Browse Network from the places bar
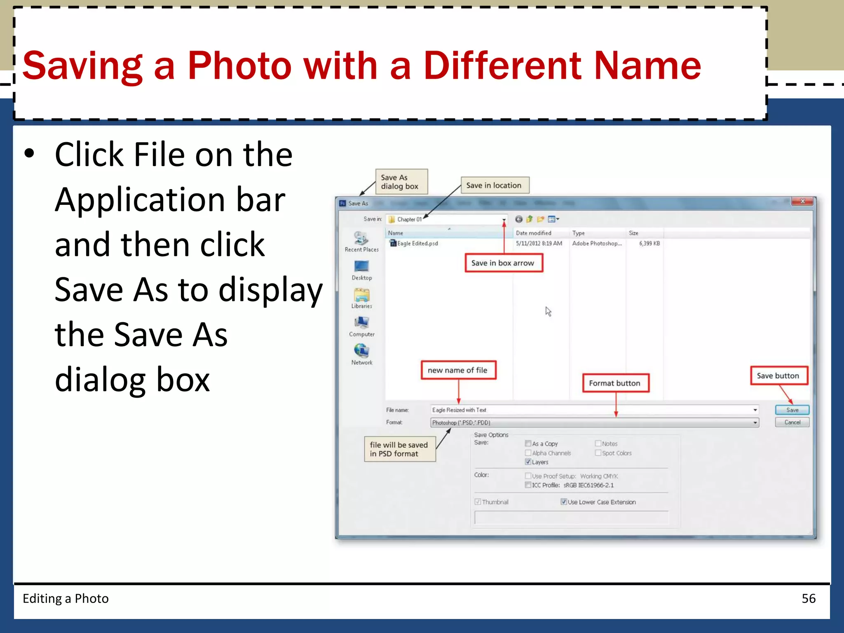Screen dimensions: 844x633 [361, 355]
